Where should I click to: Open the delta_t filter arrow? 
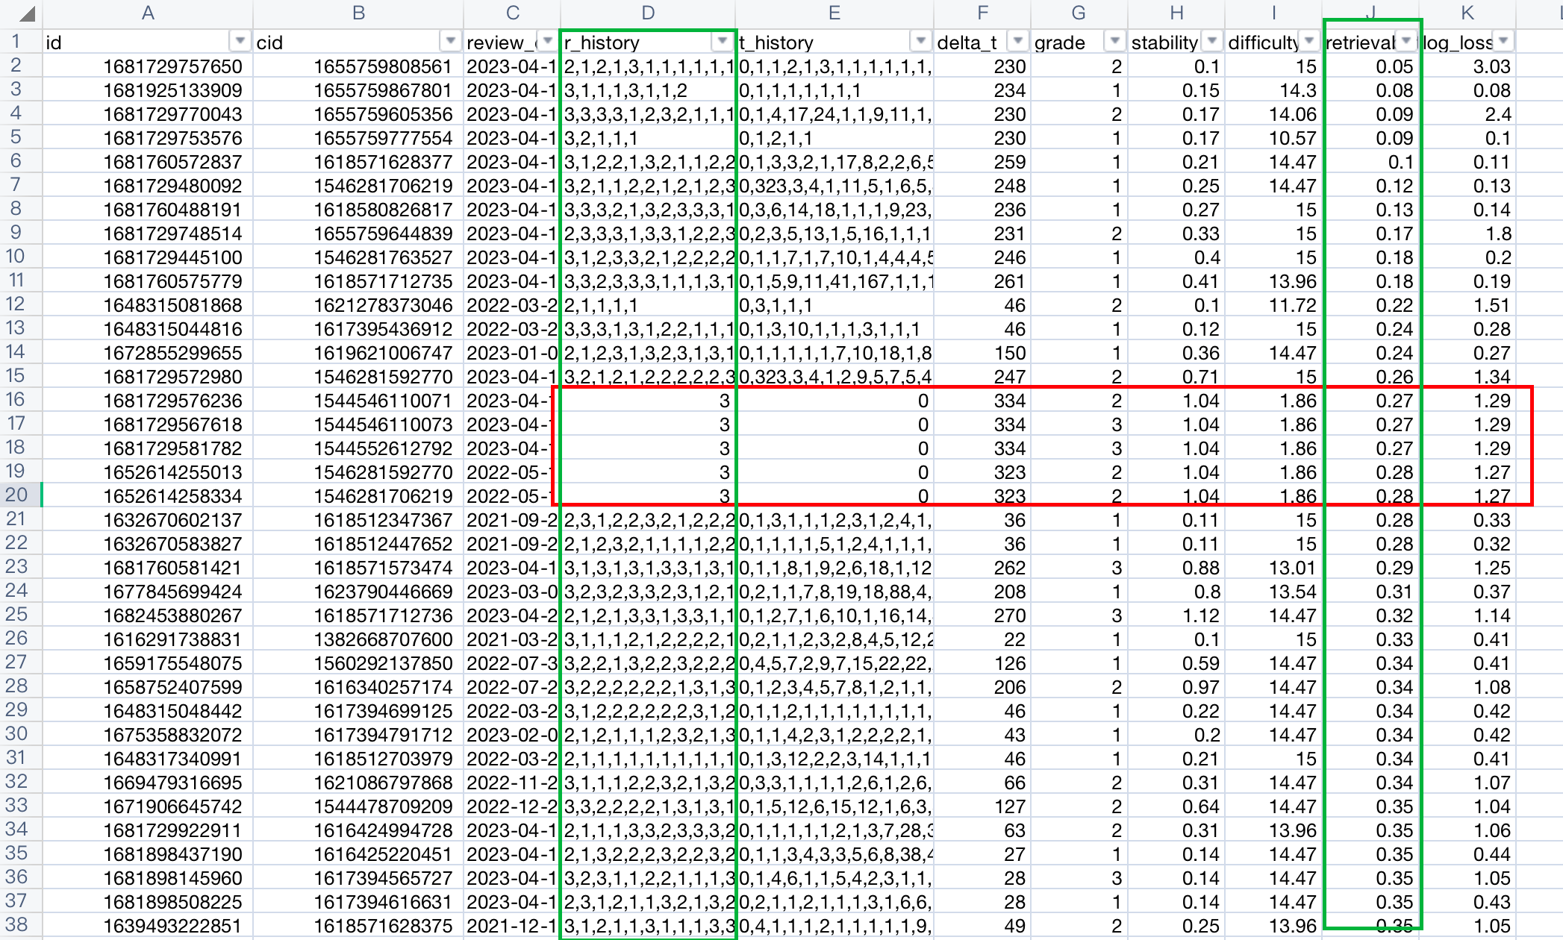pyautogui.click(x=1018, y=42)
